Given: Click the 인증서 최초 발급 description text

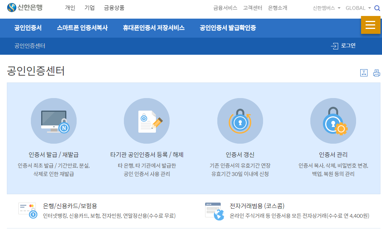Looking at the screenshot, I should (x=54, y=170).
